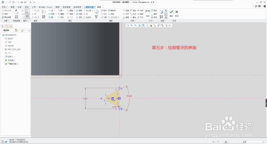Click the 分割 divide tool

104,17
